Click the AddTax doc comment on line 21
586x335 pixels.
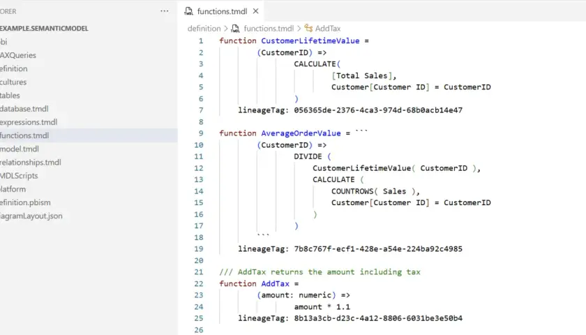click(x=320, y=272)
